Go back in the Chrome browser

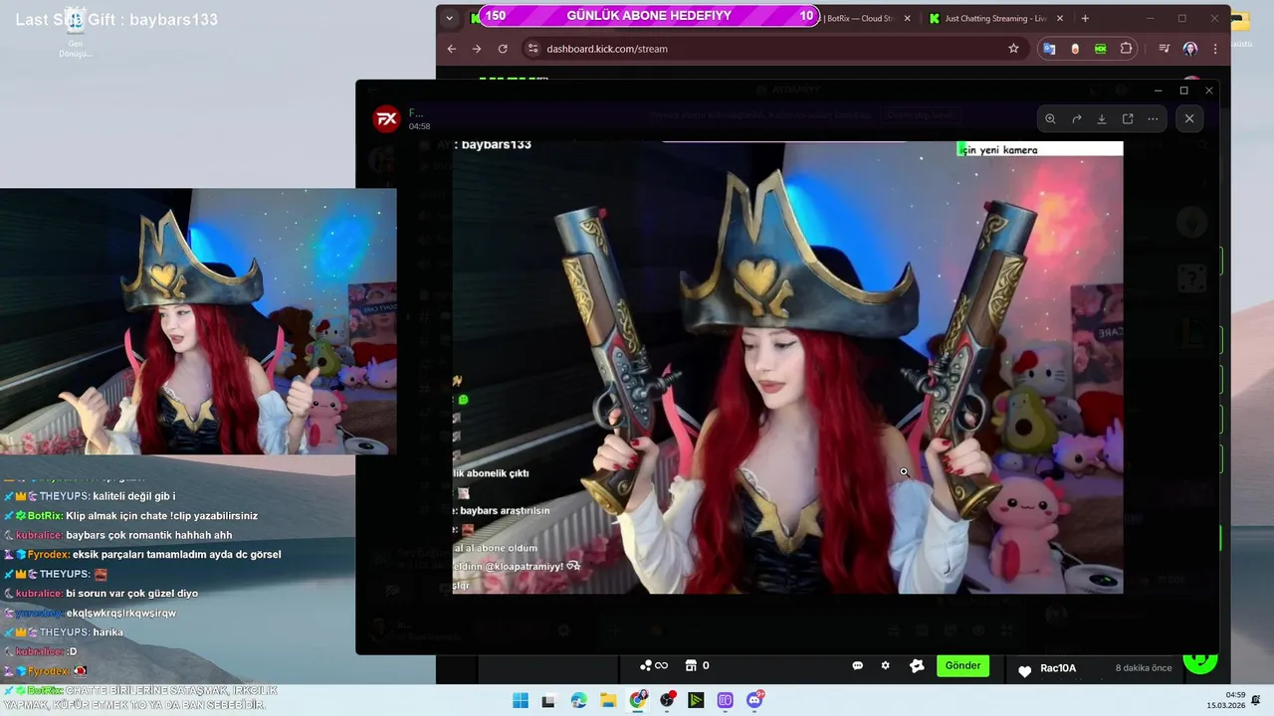click(x=451, y=49)
